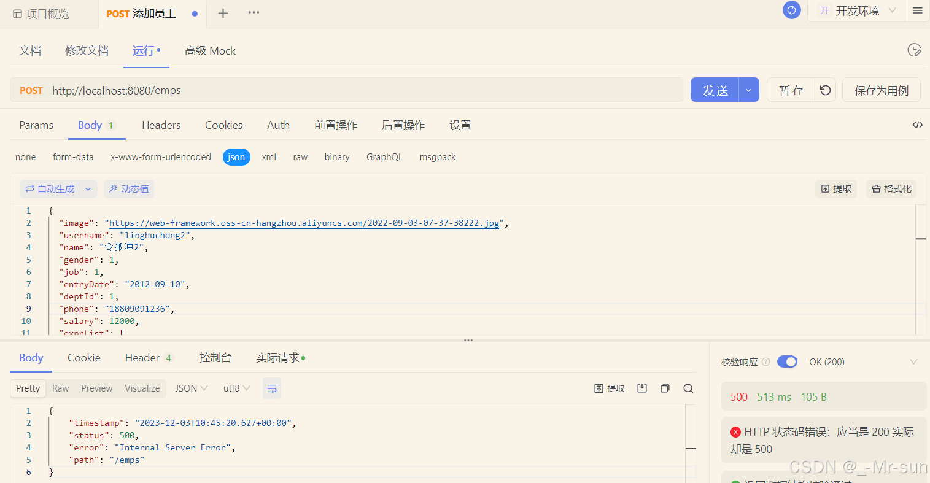The image size is (930, 483).
Task: Click the 自动生成 button
Action: pyautogui.click(x=50, y=189)
